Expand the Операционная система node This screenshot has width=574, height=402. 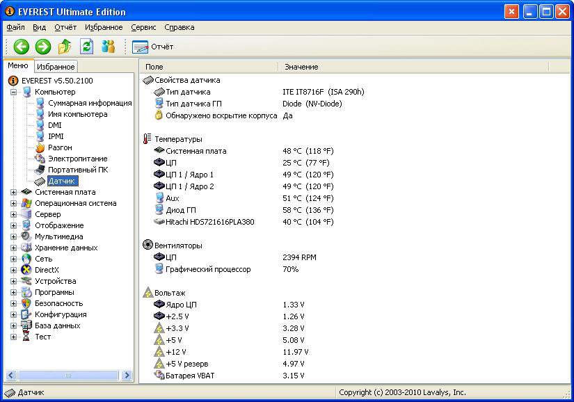pyautogui.click(x=14, y=203)
